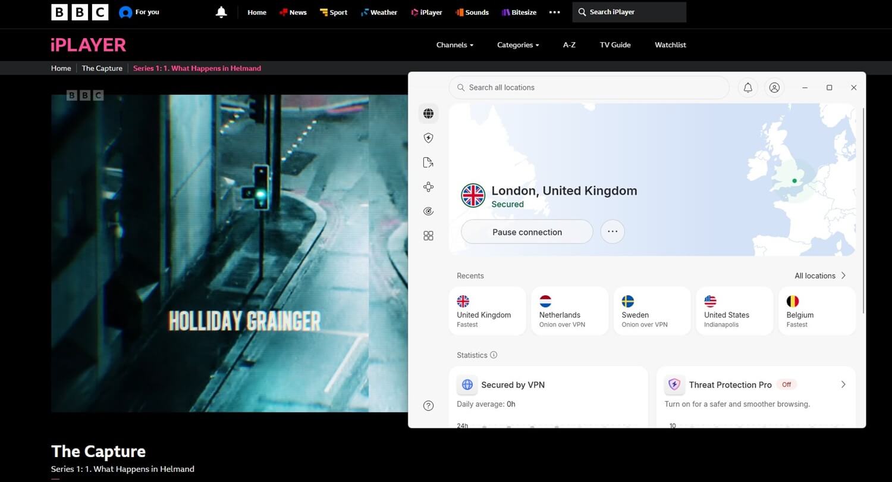Click the Threat Protection Pro Off badge
Image resolution: width=892 pixels, height=482 pixels.
pos(786,384)
